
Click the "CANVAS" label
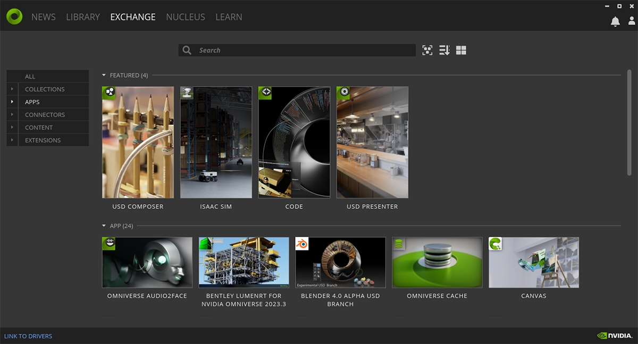click(x=534, y=296)
